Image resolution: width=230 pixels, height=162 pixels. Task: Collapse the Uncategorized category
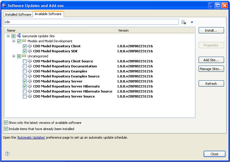[x=14, y=56]
